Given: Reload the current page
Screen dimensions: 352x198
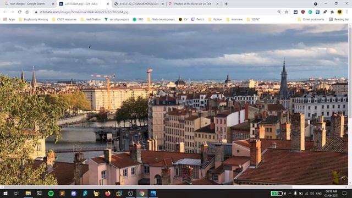Looking at the screenshot, I should pos(20,12).
